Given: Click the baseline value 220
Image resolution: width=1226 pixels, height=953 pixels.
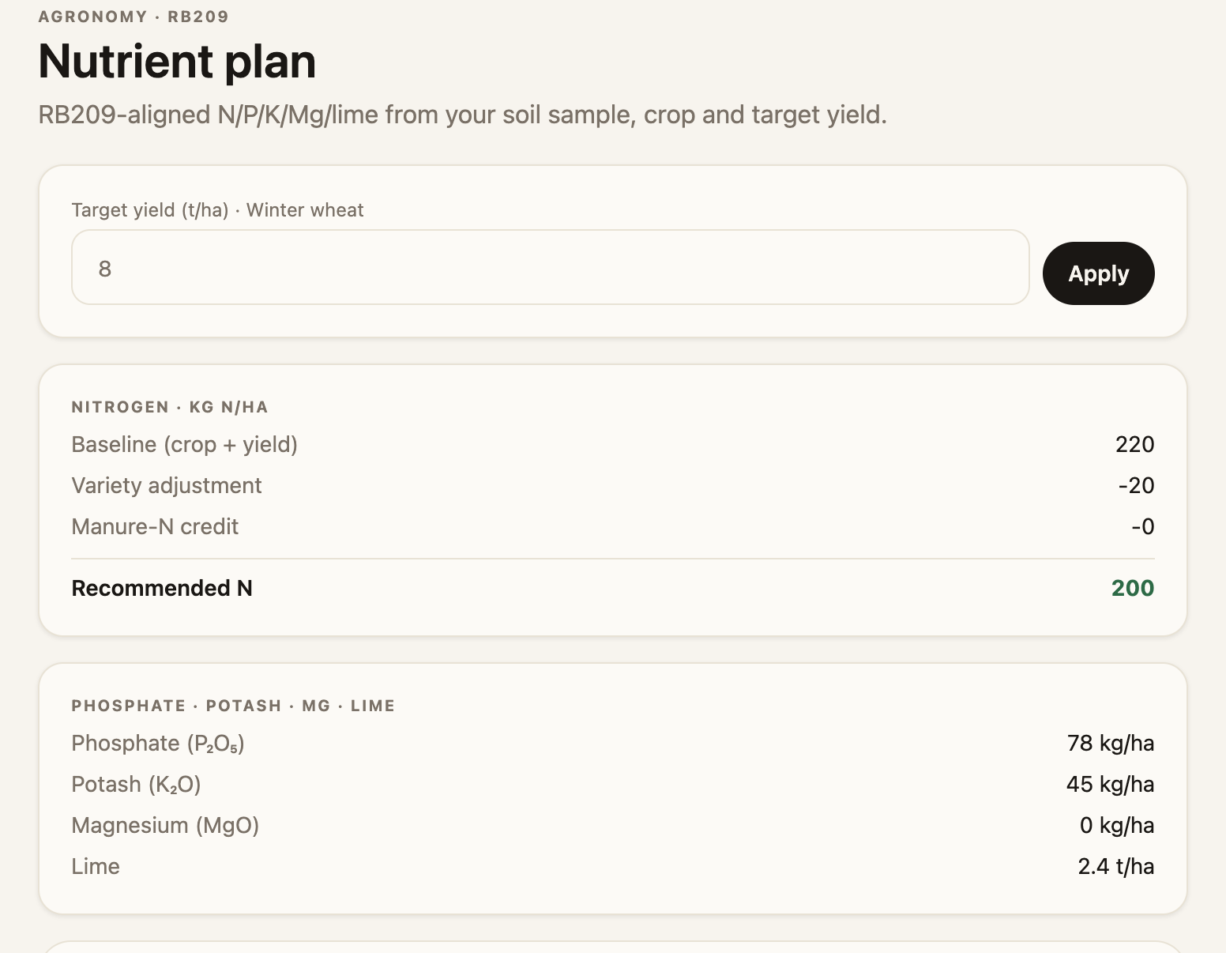Looking at the screenshot, I should click(1134, 444).
